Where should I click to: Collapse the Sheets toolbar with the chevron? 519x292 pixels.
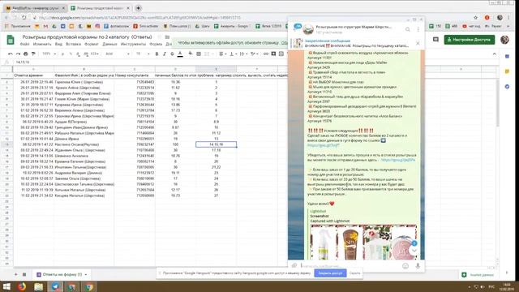[x=495, y=54]
